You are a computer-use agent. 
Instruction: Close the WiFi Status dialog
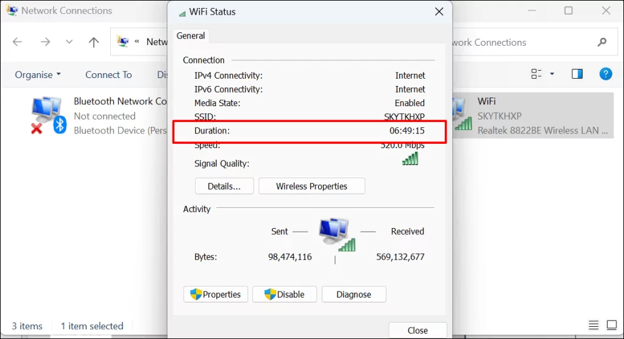coord(417,330)
